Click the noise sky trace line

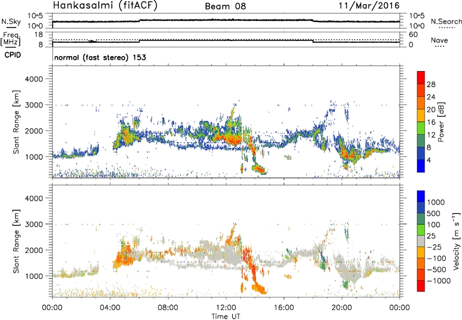tap(226, 21)
